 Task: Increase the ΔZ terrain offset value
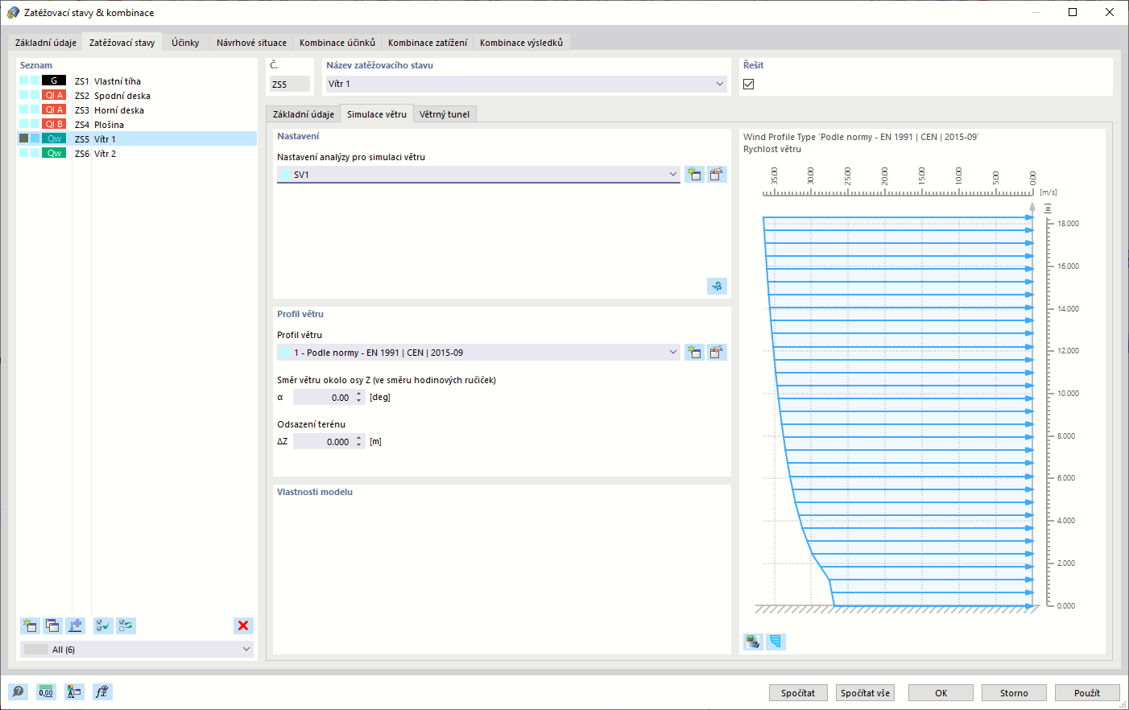359,438
